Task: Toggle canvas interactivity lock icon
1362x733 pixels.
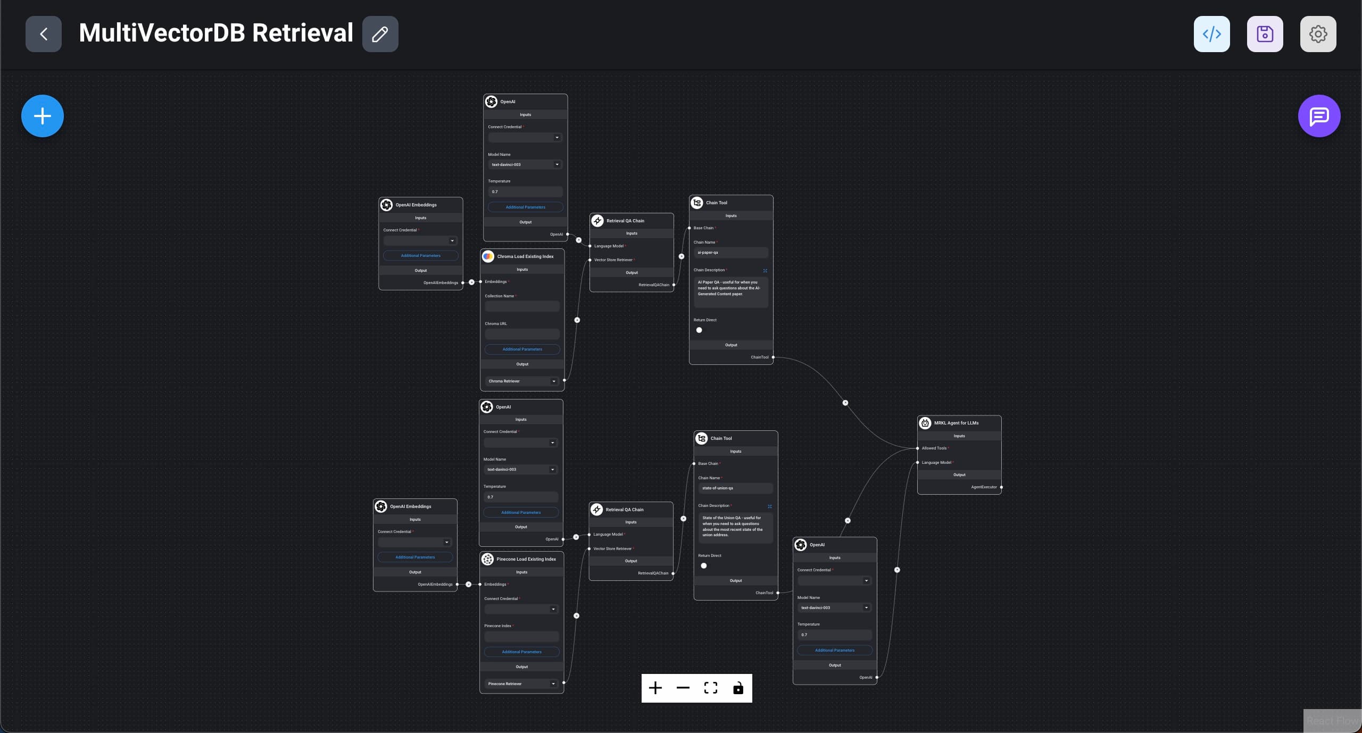Action: [738, 688]
